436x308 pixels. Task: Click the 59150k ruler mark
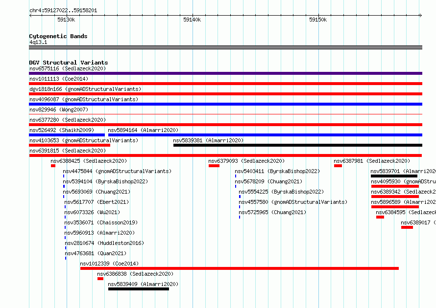[318, 20]
